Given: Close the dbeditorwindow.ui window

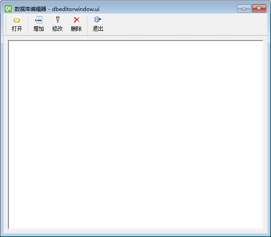Looking at the screenshot, I should (x=259, y=8).
